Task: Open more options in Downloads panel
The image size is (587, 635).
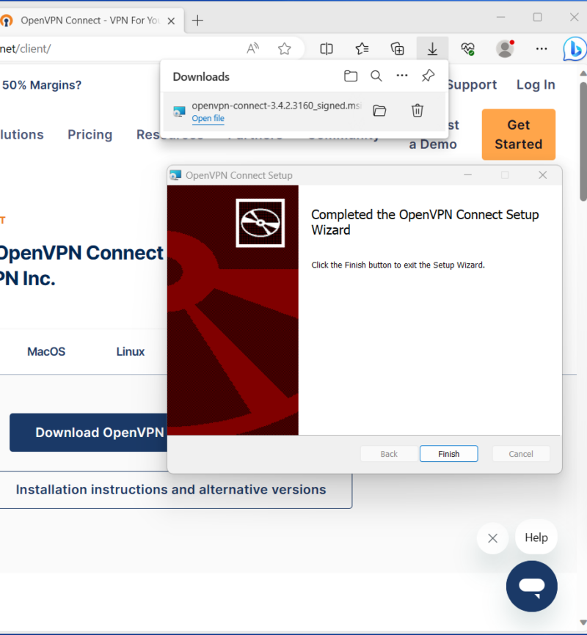Action: click(401, 76)
